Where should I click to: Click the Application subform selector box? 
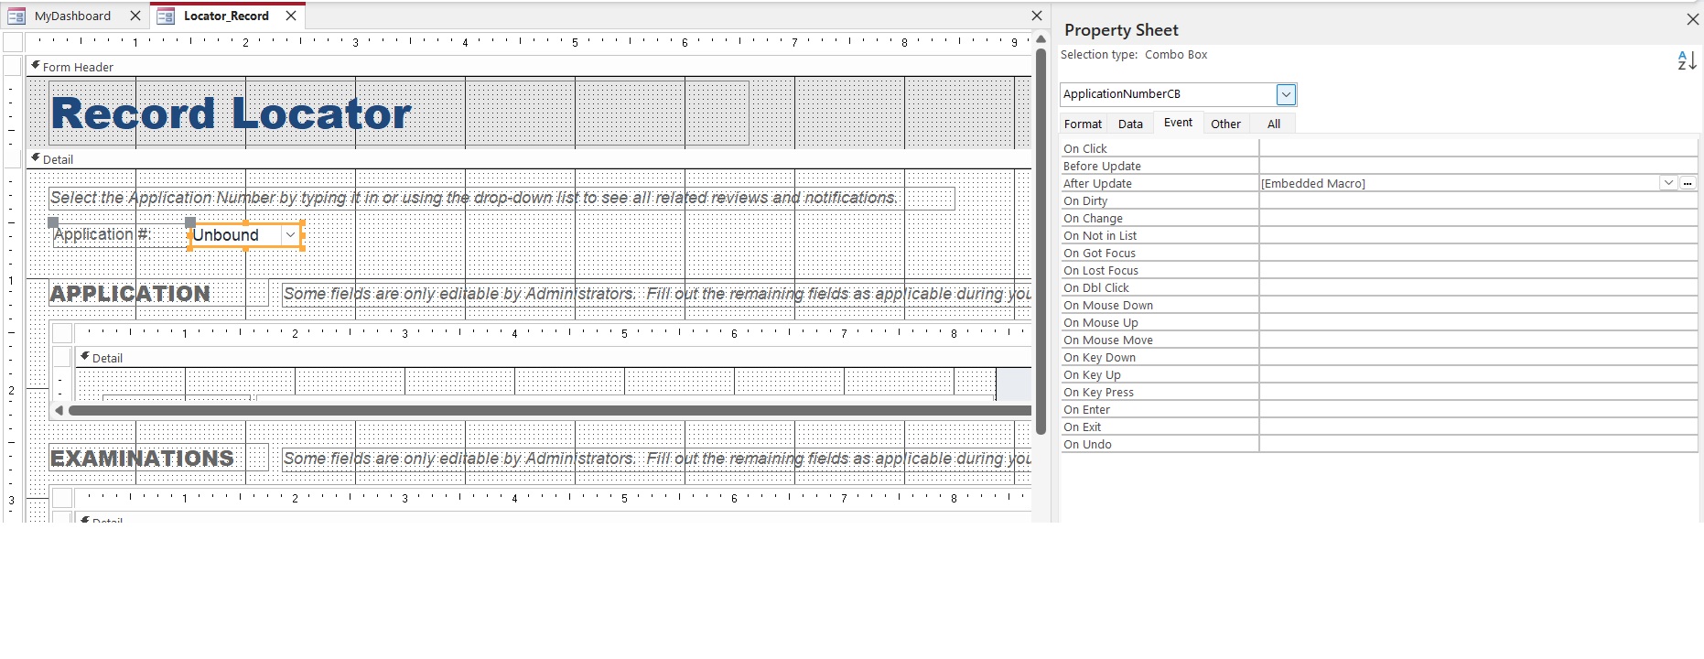(62, 333)
